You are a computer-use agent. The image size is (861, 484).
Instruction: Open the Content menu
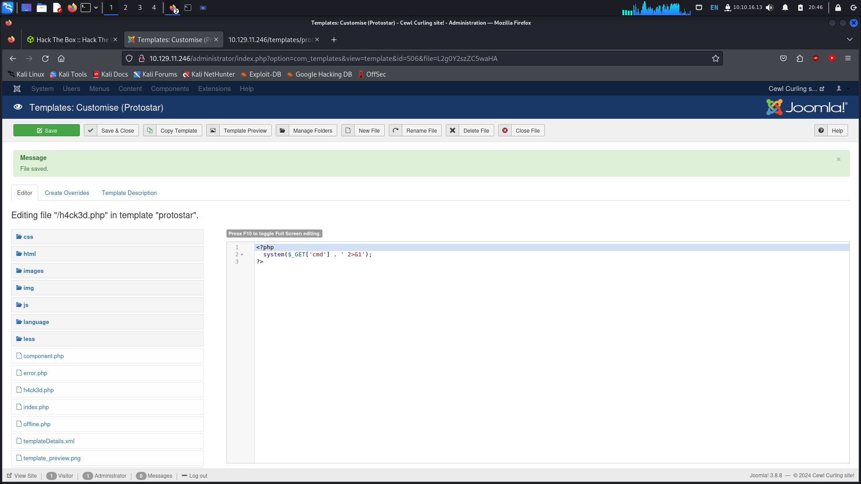(x=130, y=89)
